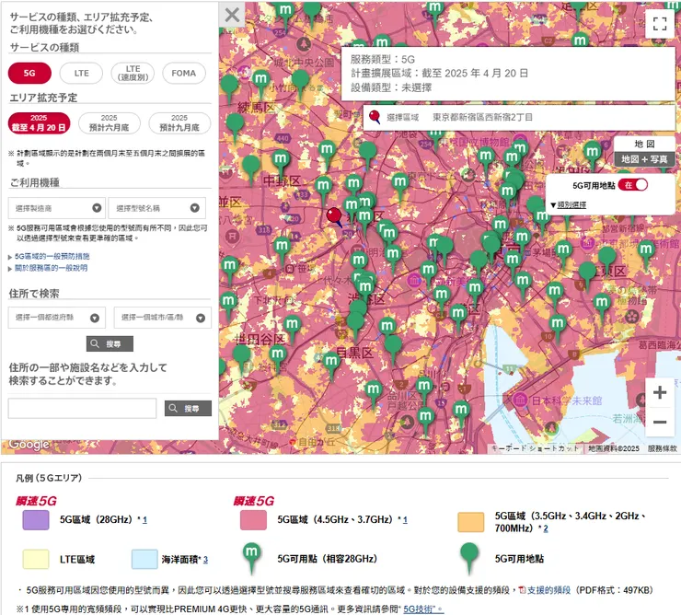The height and width of the screenshot is (615, 681).
Task: Click the Google logo on map
Action: (29, 444)
